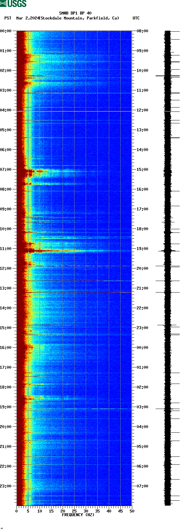Image resolution: width=182 pixels, height=532 pixels.
Task: Click the PST timezone label
Action: [x=8, y=18]
